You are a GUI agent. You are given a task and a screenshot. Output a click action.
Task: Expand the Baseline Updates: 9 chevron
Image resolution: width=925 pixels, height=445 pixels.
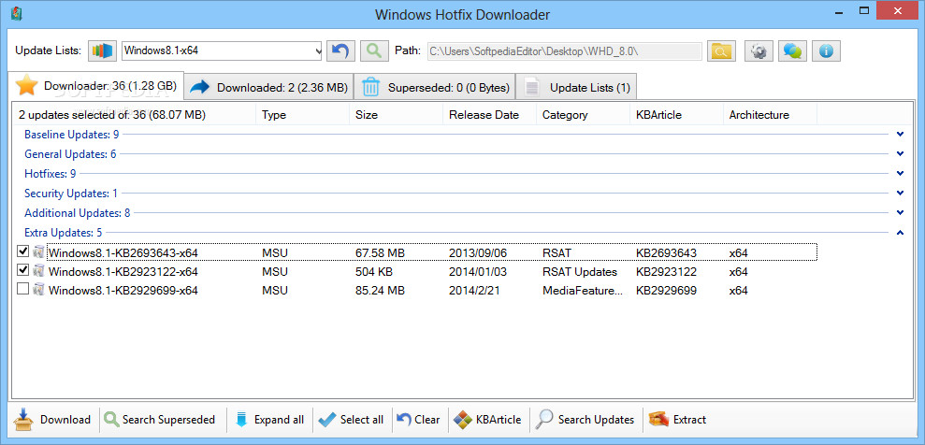(x=900, y=135)
